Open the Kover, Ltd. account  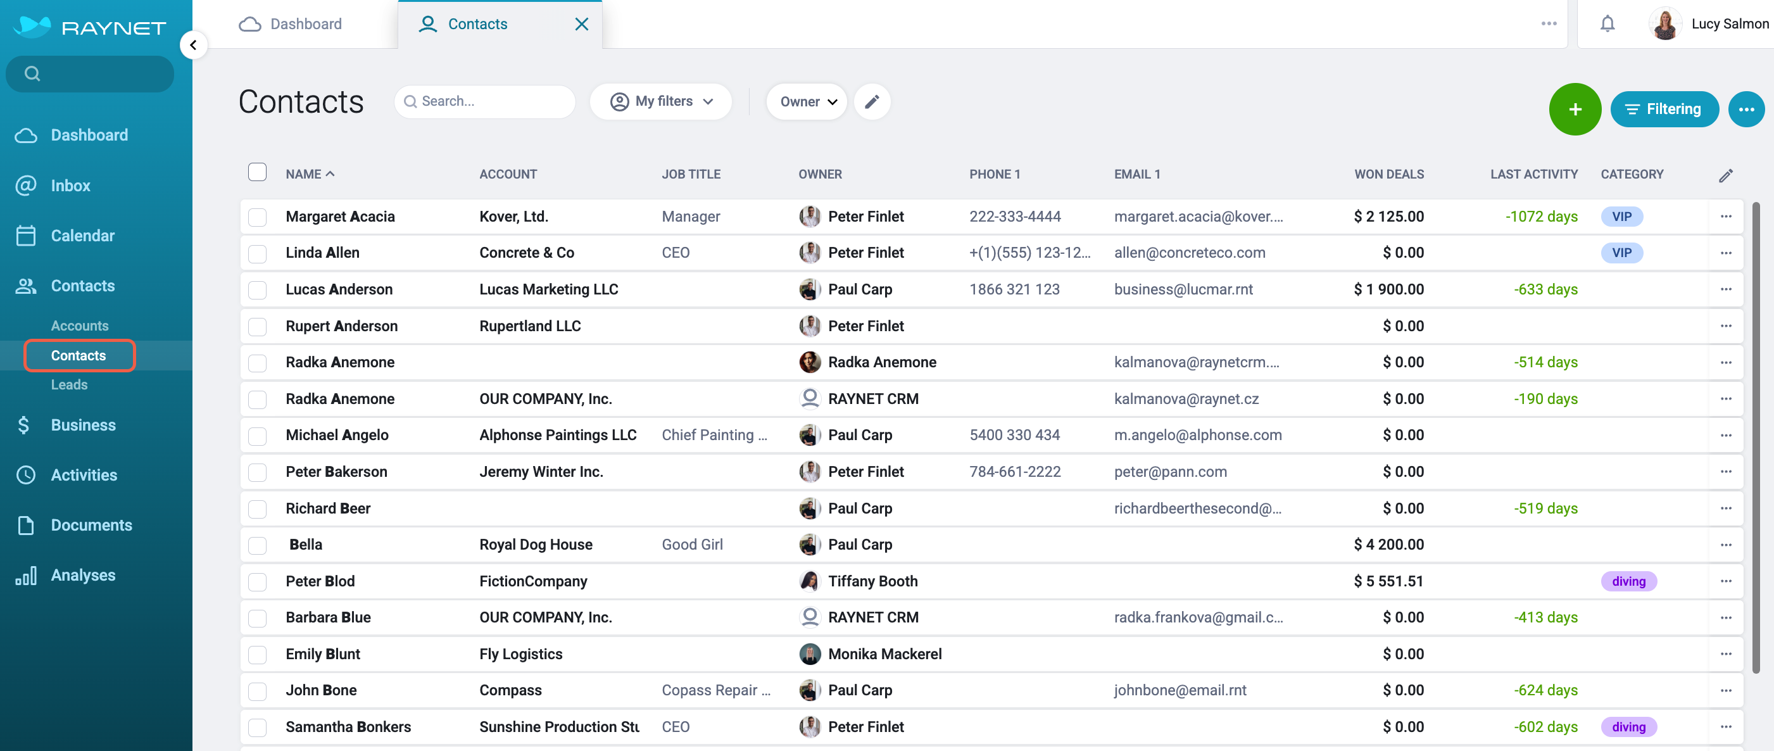click(513, 217)
